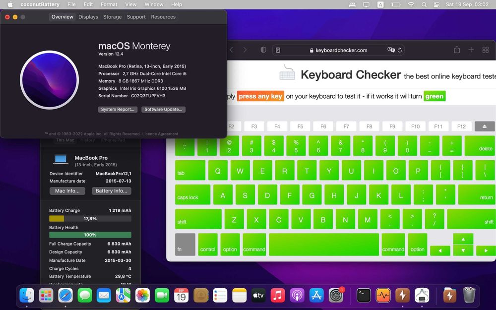This screenshot has width=496, height=310.
Task: Open Messages from the Dock
Action: coord(85,296)
